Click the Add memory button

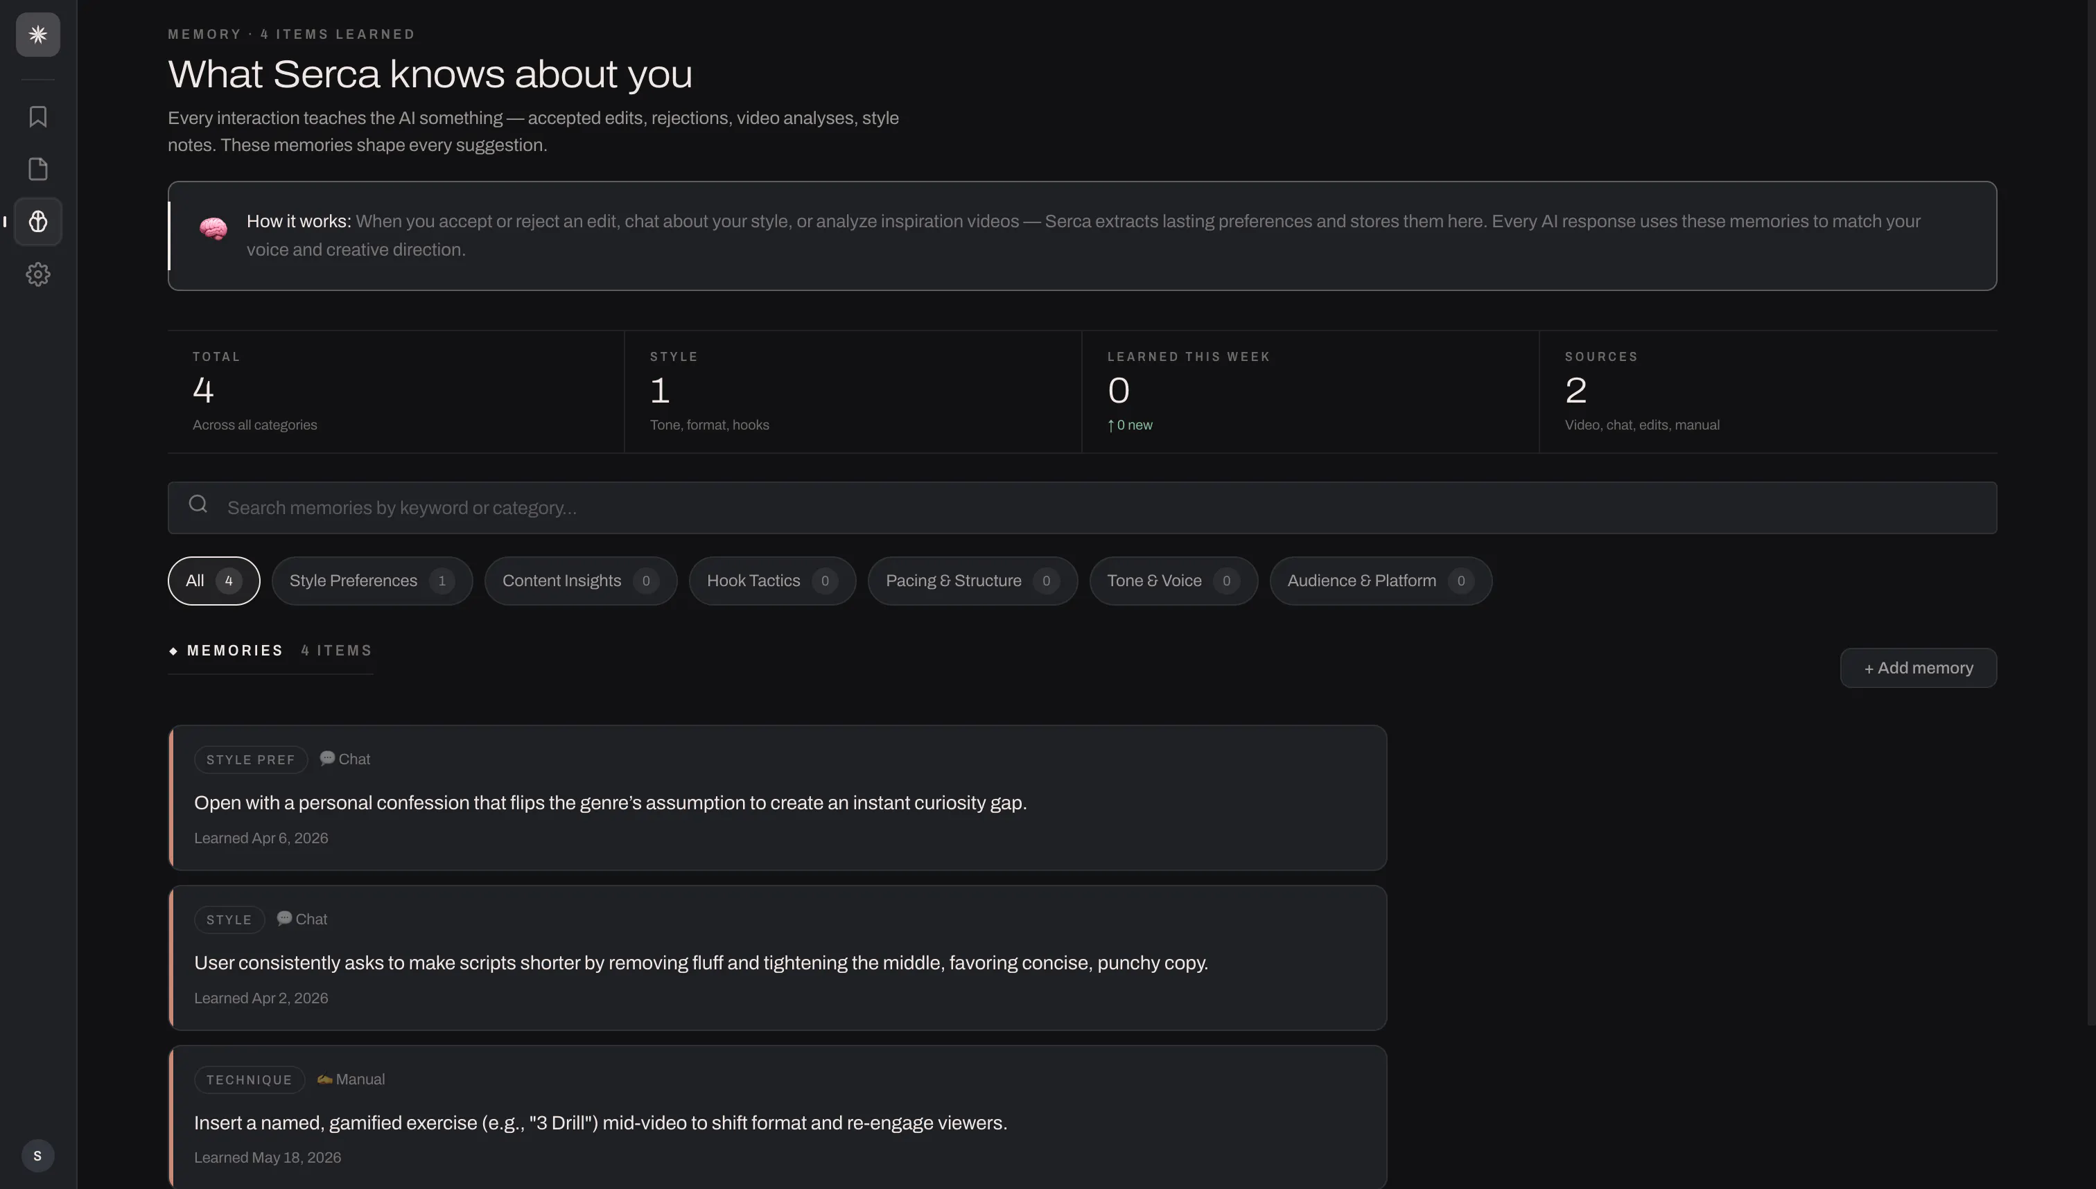coord(1919,668)
